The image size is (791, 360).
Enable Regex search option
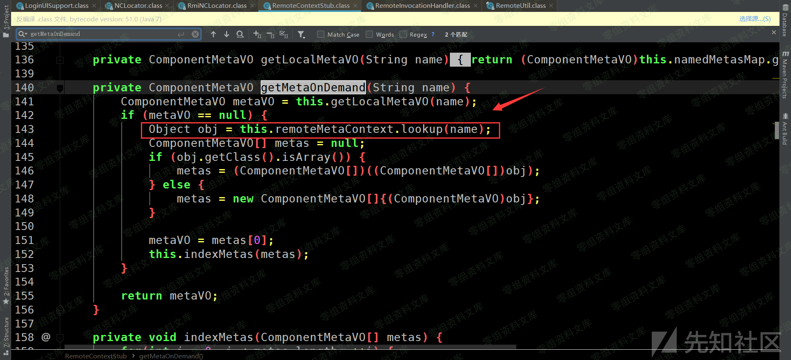click(x=403, y=35)
